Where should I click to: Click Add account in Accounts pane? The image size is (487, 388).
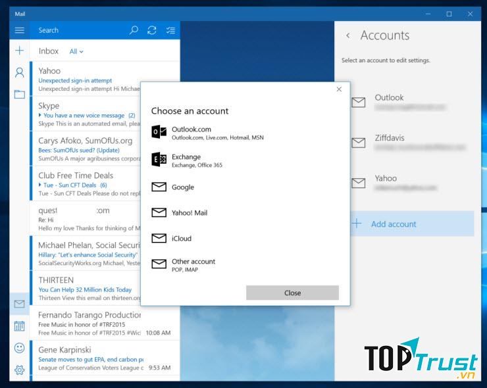412,224
